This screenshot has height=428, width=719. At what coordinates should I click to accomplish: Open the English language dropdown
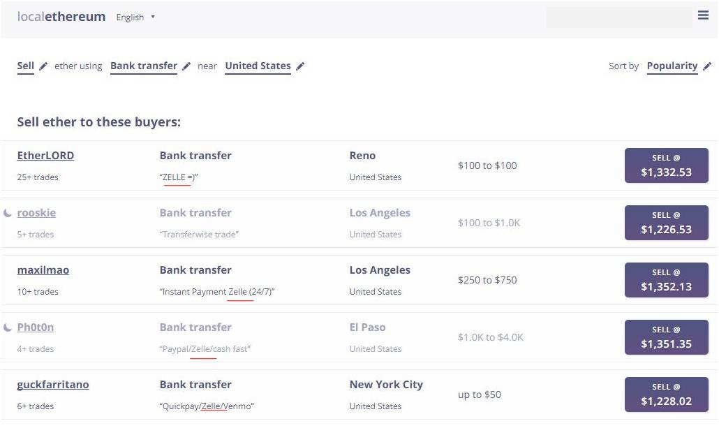[135, 17]
